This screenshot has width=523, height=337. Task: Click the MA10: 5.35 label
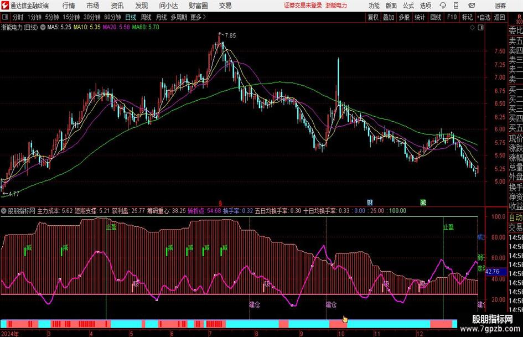pos(87,27)
